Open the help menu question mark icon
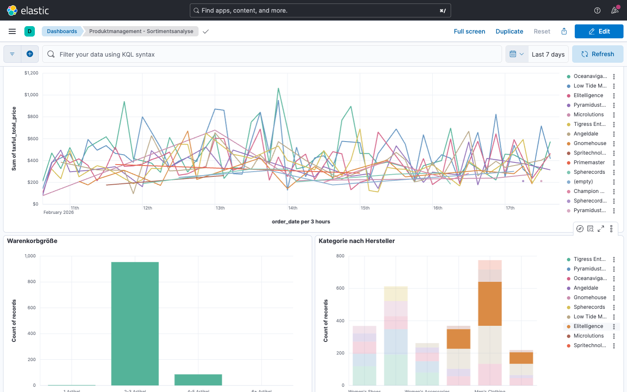Image resolution: width=627 pixels, height=392 pixels. click(x=597, y=10)
